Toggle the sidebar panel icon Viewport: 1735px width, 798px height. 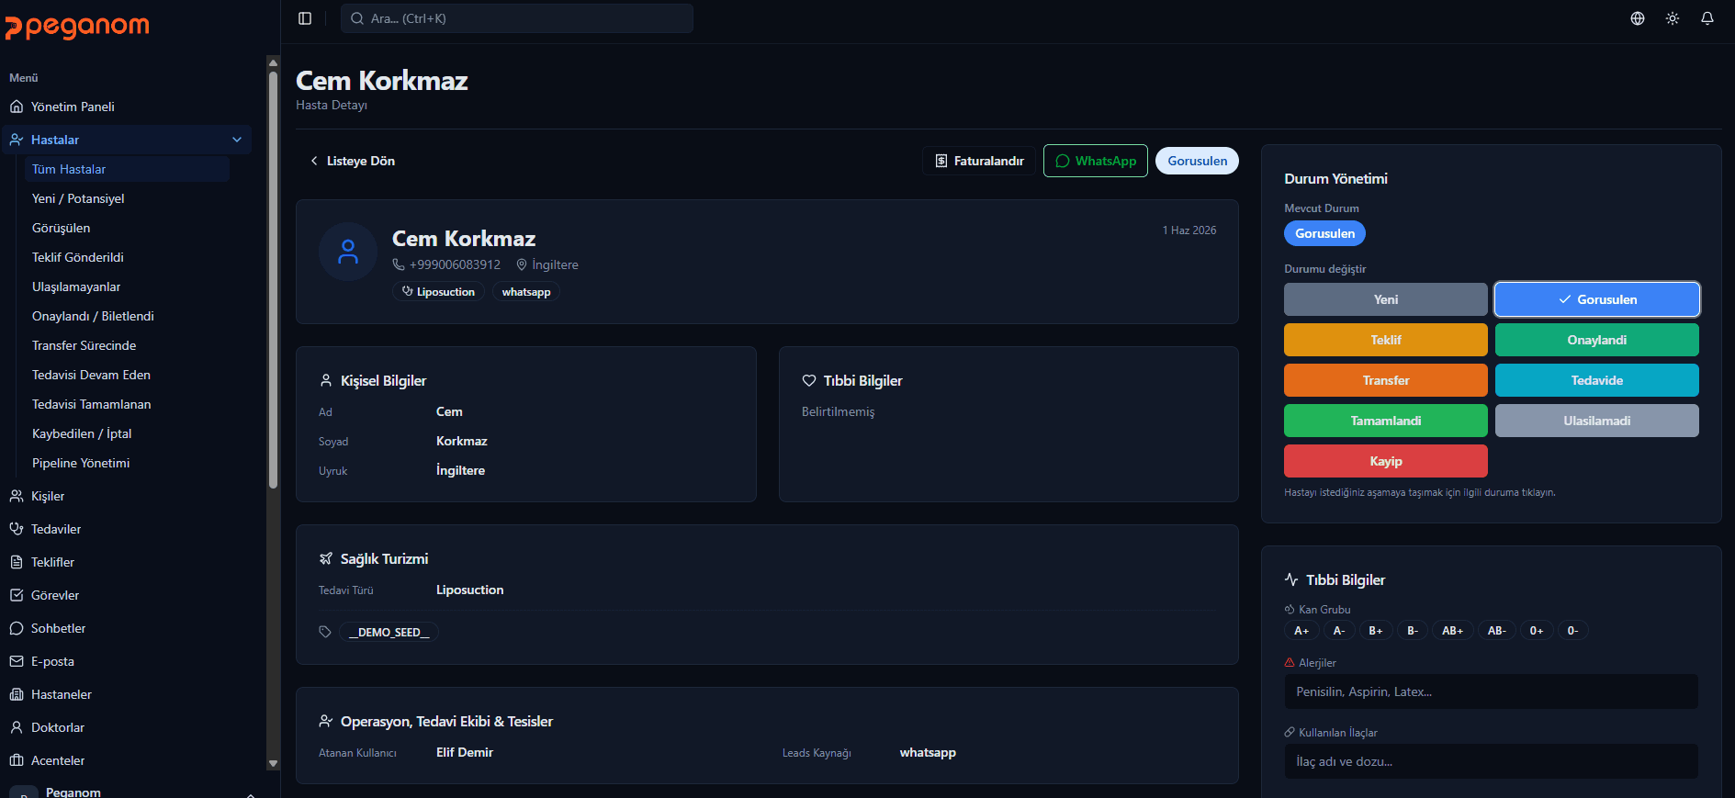pyautogui.click(x=305, y=18)
